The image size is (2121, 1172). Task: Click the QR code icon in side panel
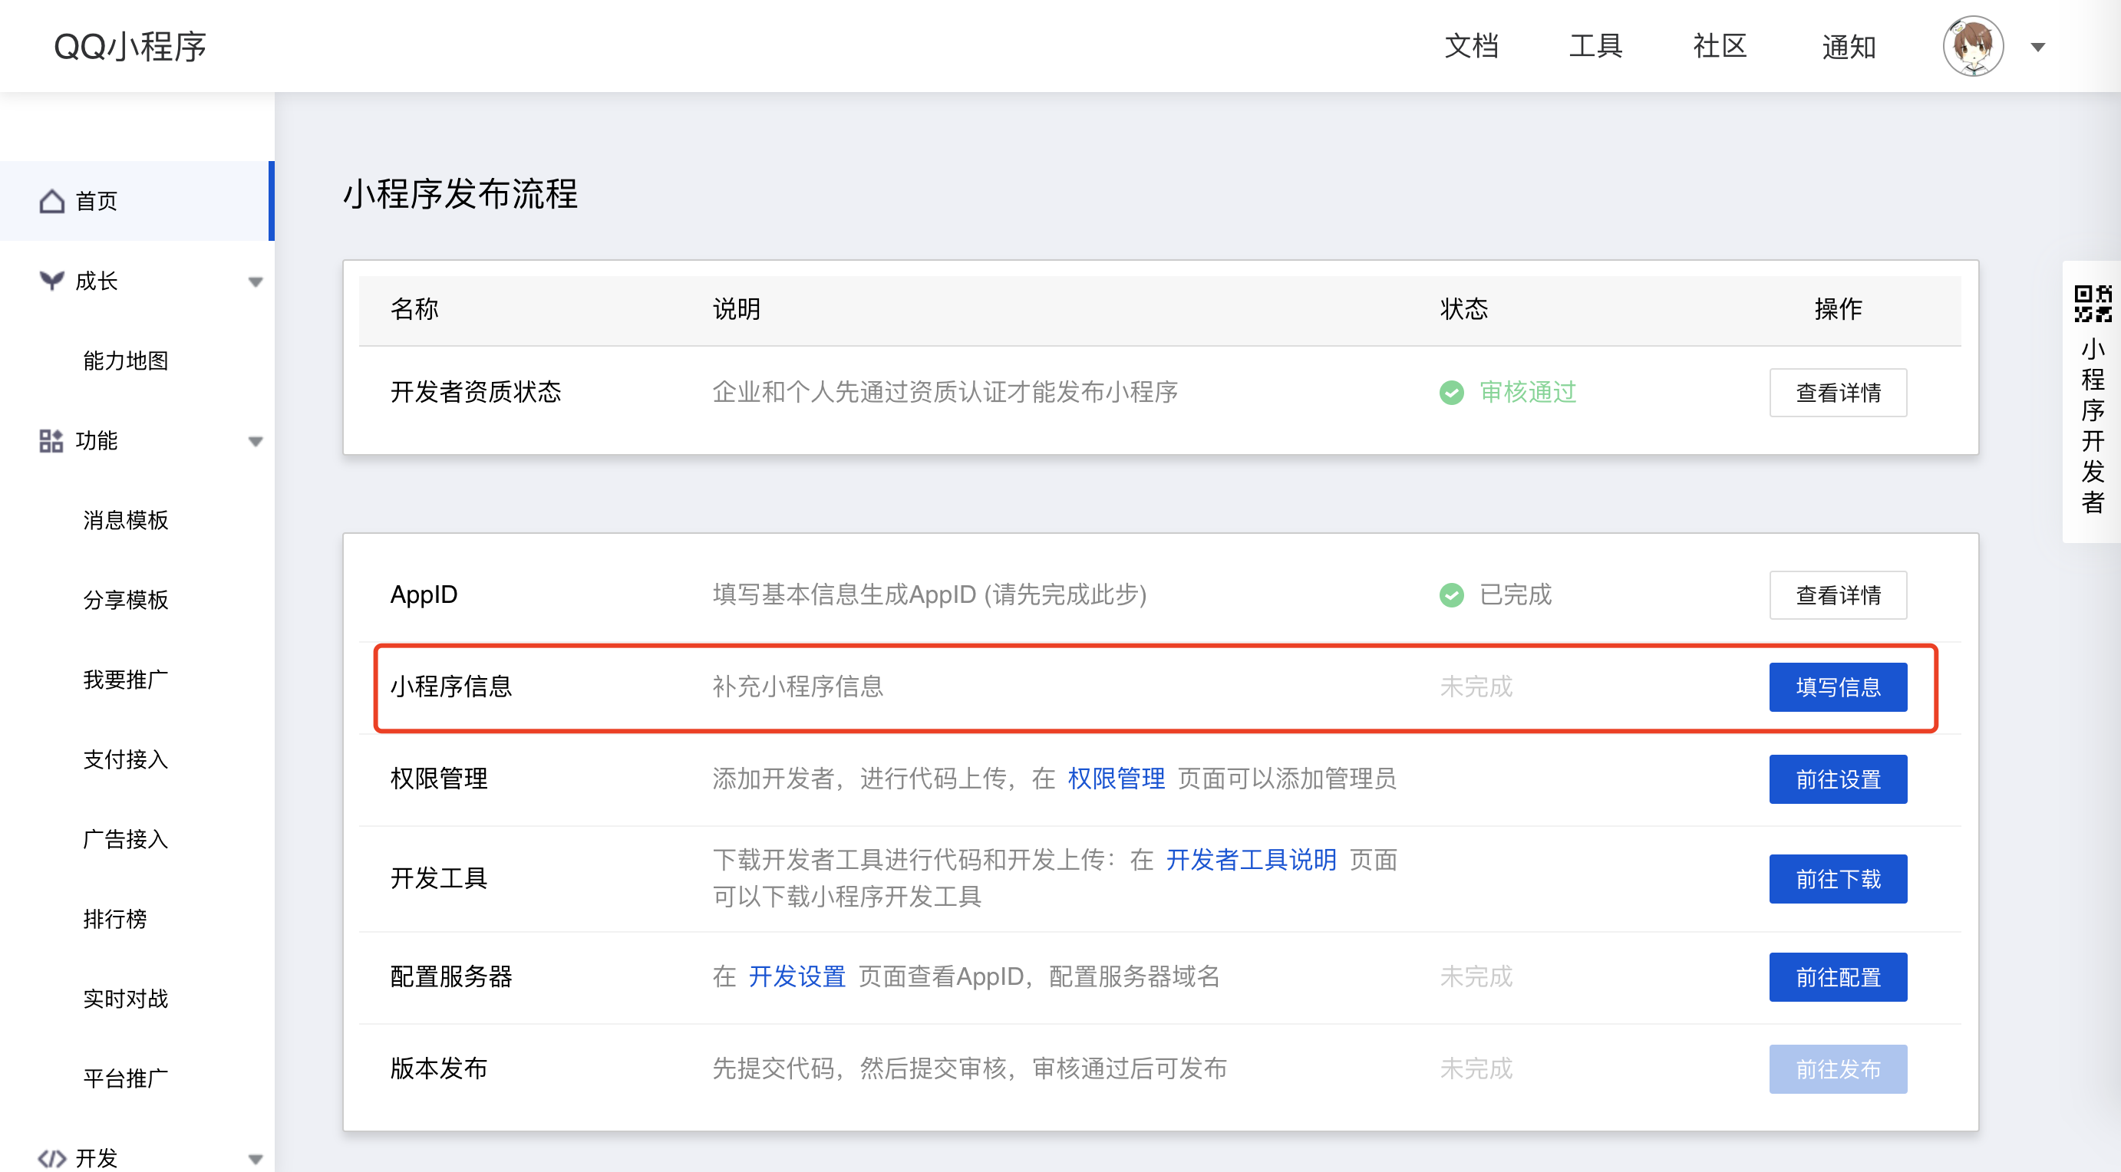pos(2092,304)
